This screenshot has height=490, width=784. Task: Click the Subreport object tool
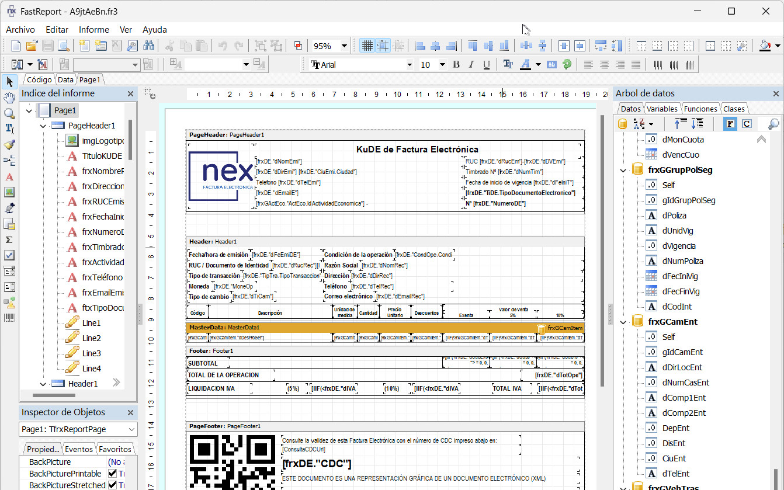pyautogui.click(x=9, y=224)
